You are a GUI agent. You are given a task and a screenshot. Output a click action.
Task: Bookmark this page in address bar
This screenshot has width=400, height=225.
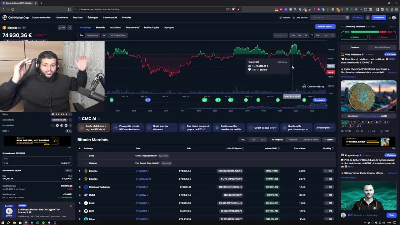pos(69,9)
